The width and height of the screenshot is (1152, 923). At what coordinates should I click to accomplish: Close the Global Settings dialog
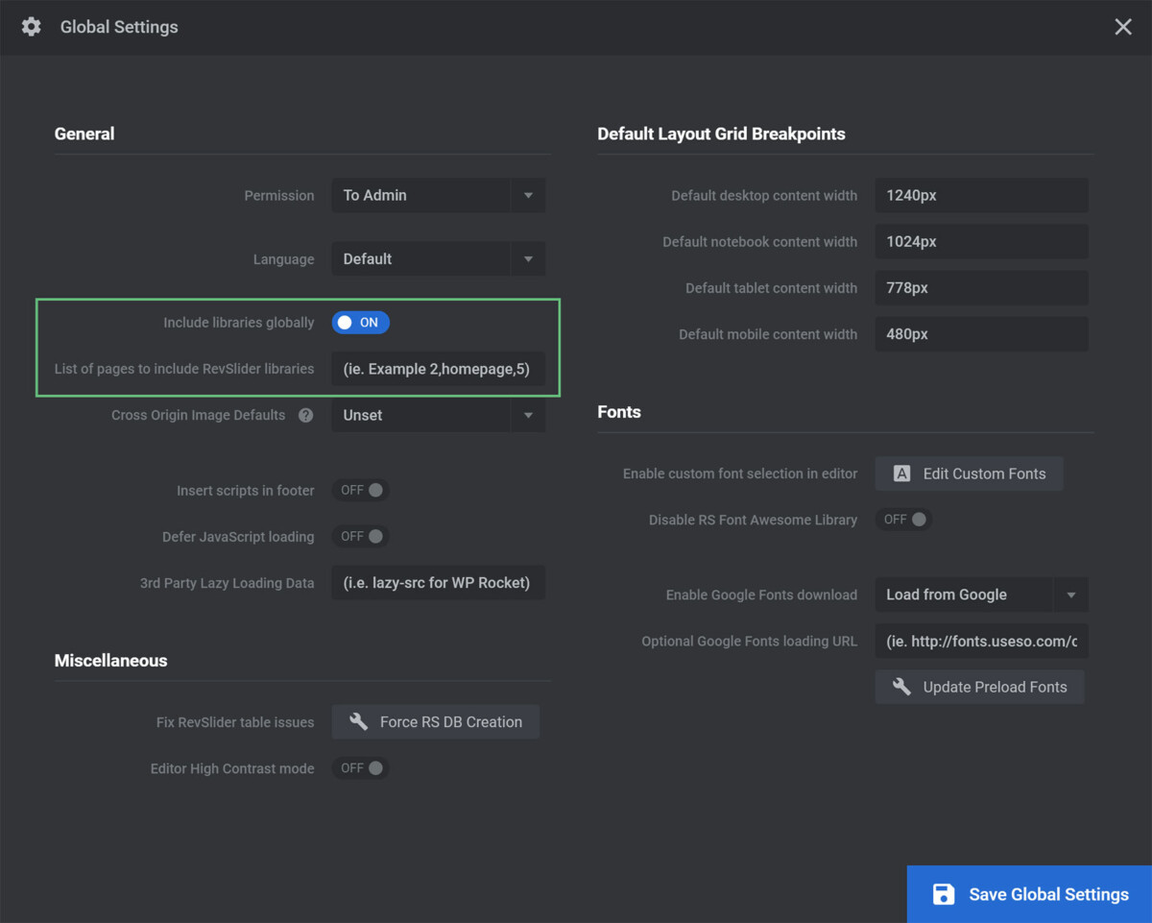[1122, 26]
